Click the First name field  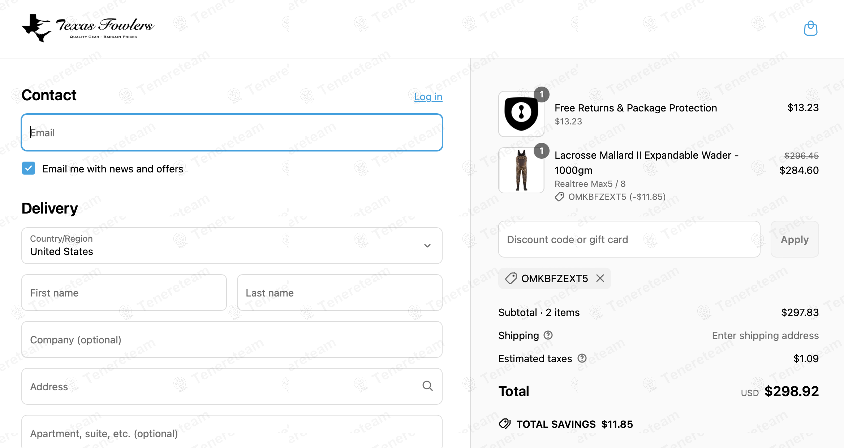[x=124, y=293]
